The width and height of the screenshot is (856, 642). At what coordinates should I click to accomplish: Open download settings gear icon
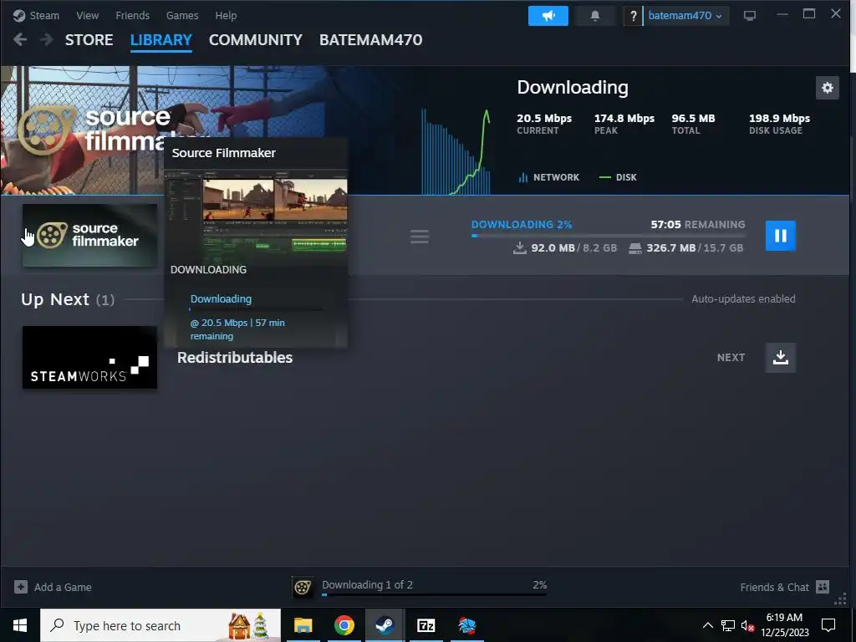tap(827, 88)
